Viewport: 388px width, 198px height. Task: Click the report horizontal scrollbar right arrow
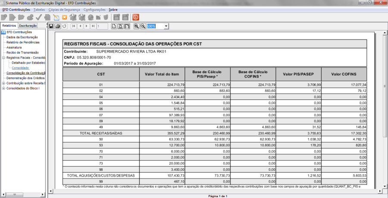tap(380, 191)
